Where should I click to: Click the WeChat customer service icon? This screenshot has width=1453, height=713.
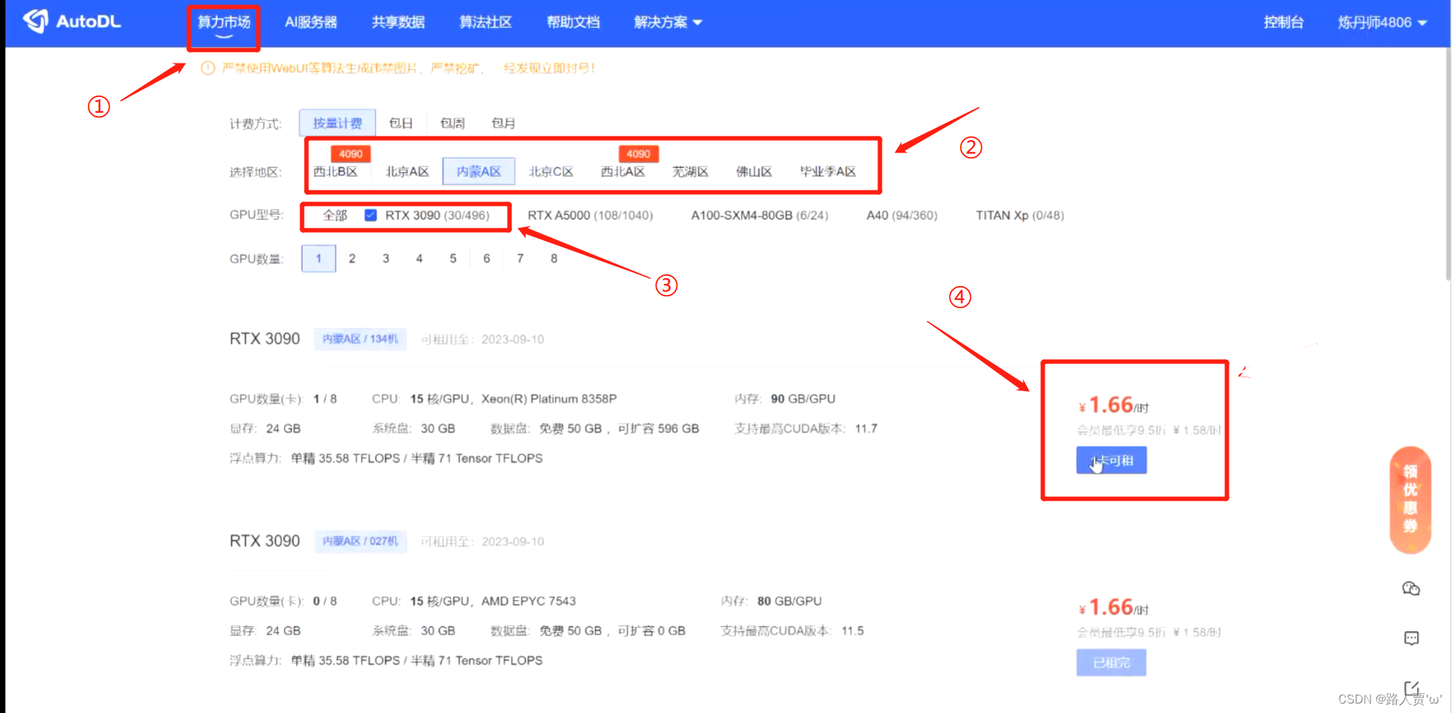(x=1411, y=589)
